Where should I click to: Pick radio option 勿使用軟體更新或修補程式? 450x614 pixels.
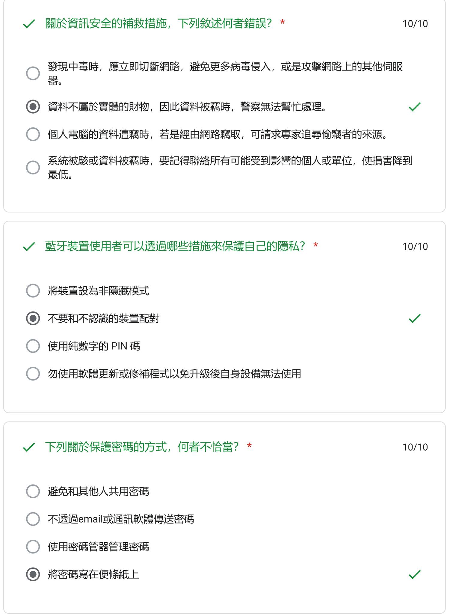point(33,374)
